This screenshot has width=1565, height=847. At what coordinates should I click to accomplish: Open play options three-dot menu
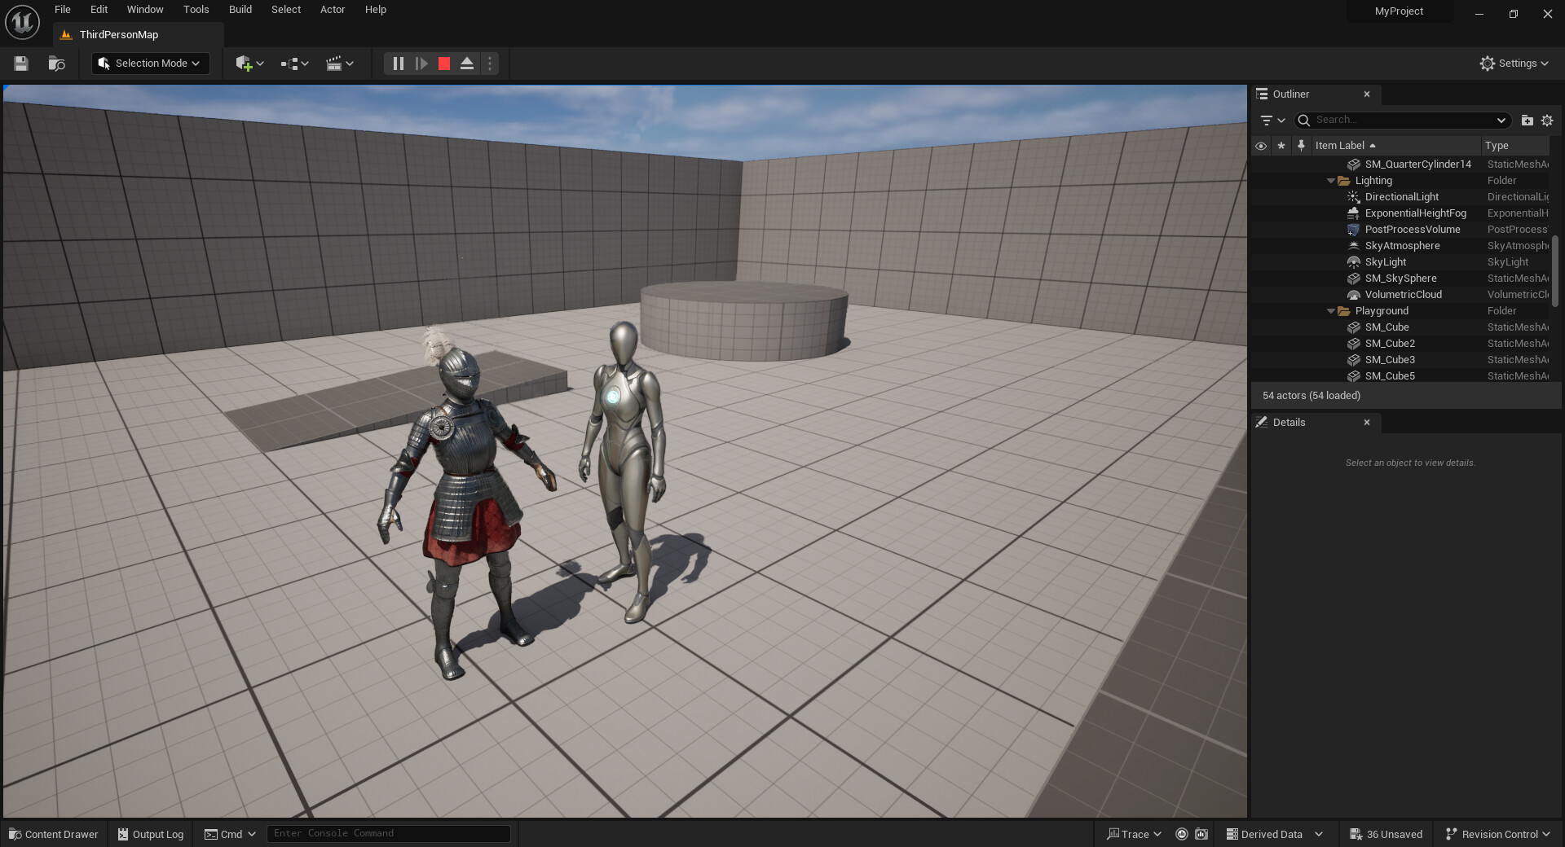(489, 64)
